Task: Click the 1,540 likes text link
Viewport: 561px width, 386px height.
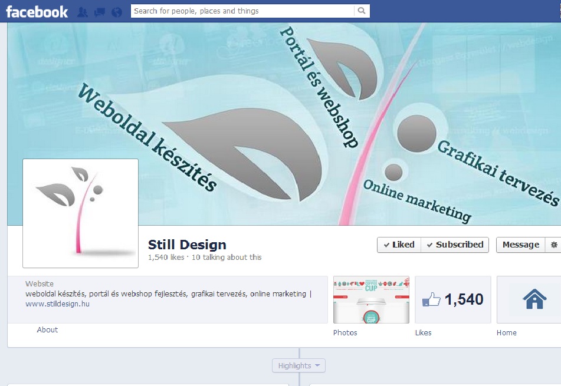Action: click(x=166, y=258)
